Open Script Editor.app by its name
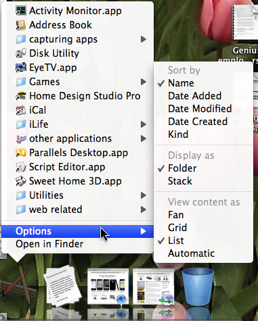 coord(67,167)
